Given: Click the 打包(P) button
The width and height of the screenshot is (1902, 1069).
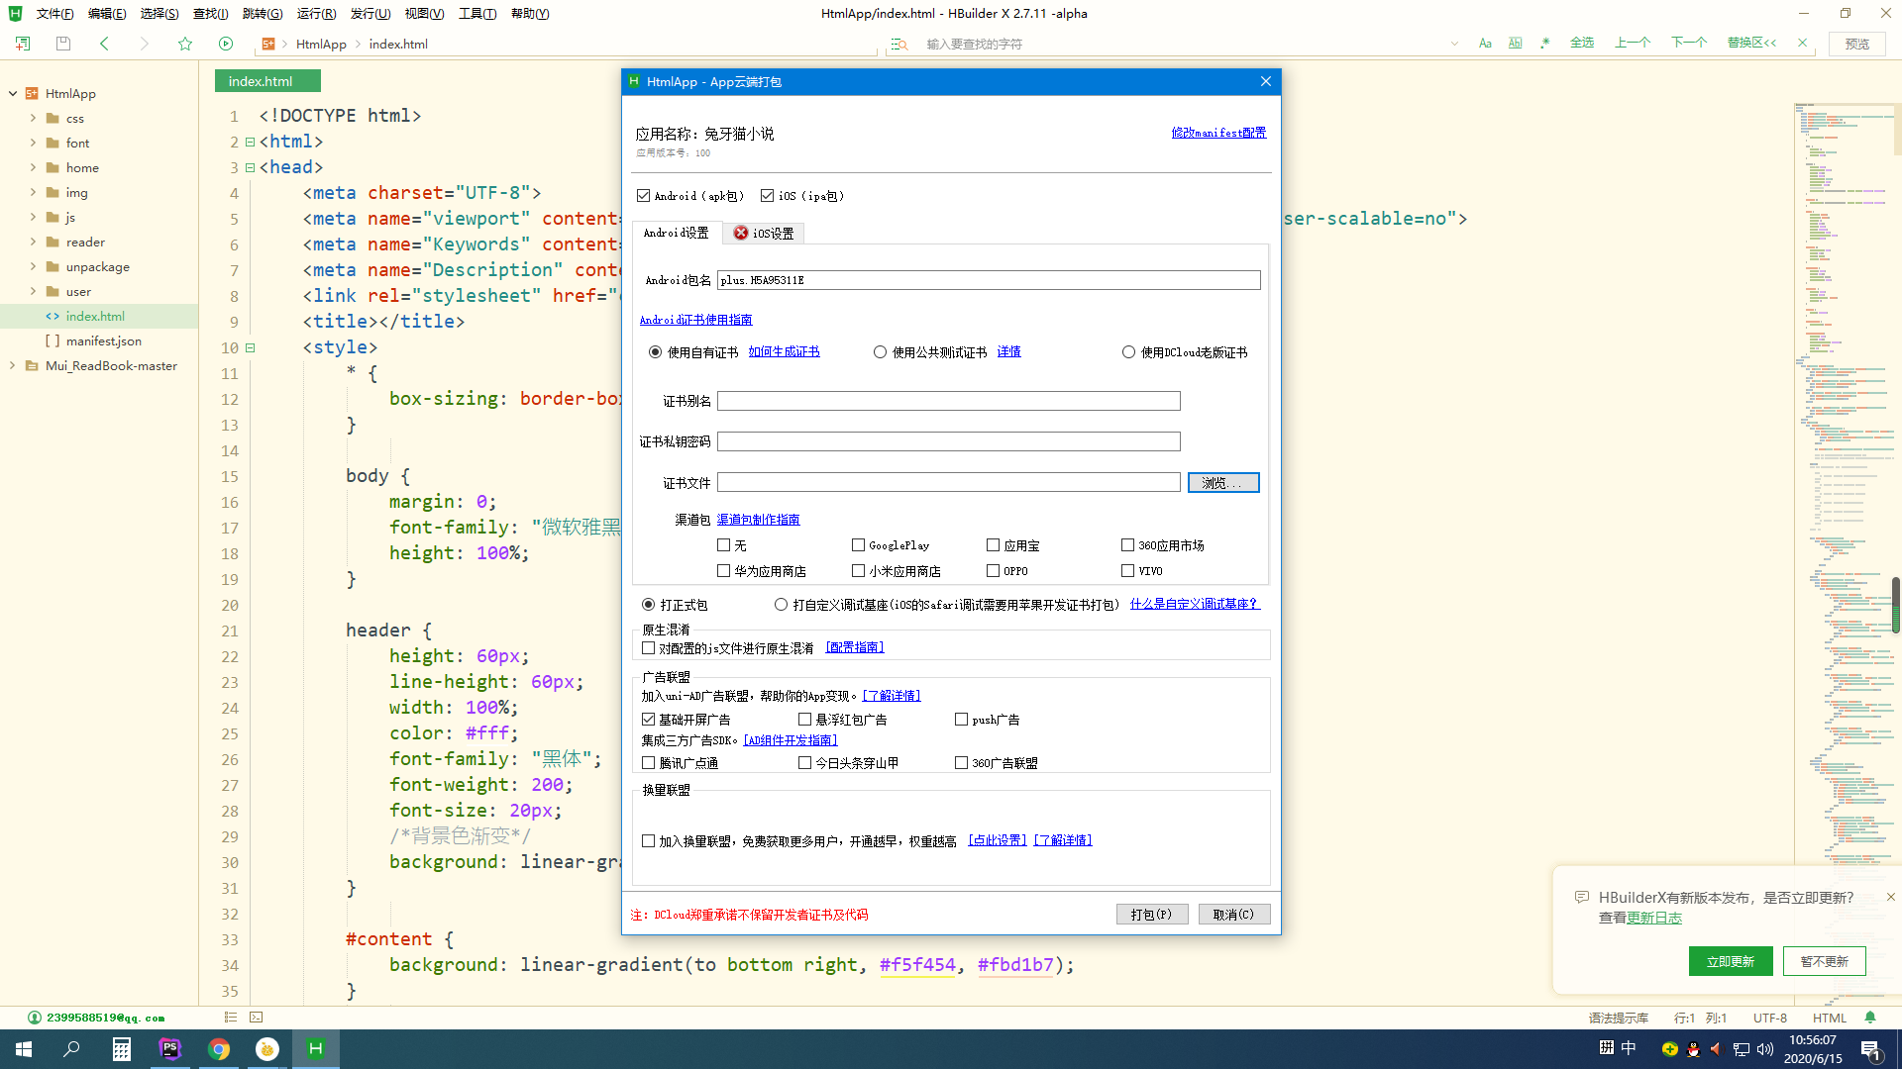Looking at the screenshot, I should click(x=1152, y=915).
